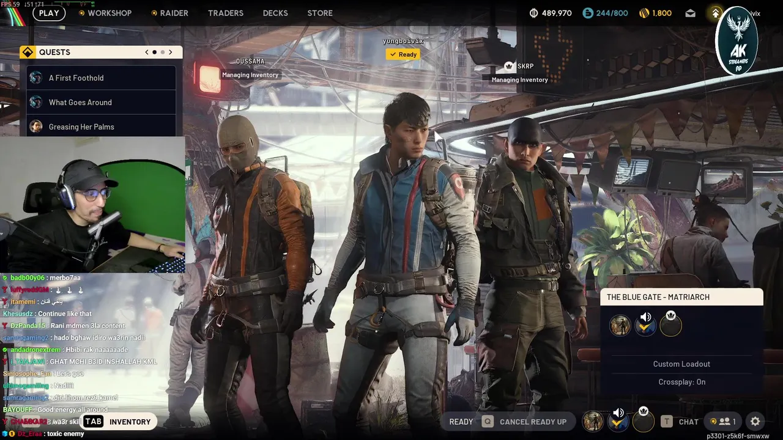This screenshot has width=783, height=440.
Task: Open the Greasing Her Palms quest
Action: coord(101,127)
